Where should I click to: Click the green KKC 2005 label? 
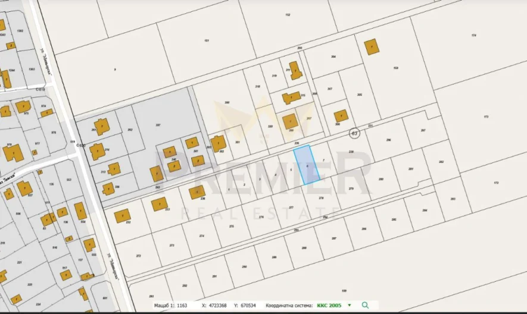(330, 305)
